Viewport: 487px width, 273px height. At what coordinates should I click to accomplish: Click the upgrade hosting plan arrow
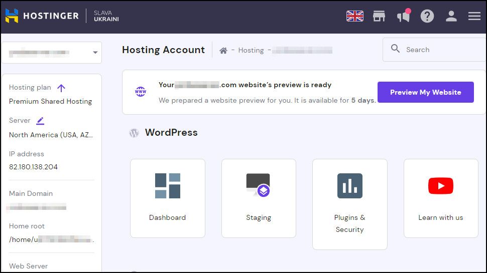[x=61, y=88]
